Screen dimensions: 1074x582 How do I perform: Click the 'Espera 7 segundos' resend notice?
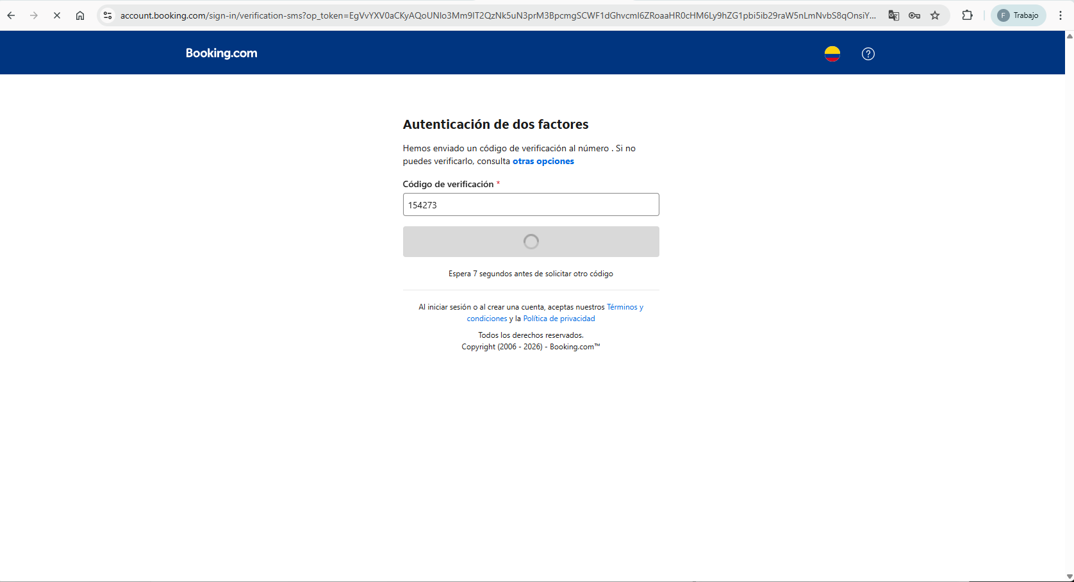[531, 274]
